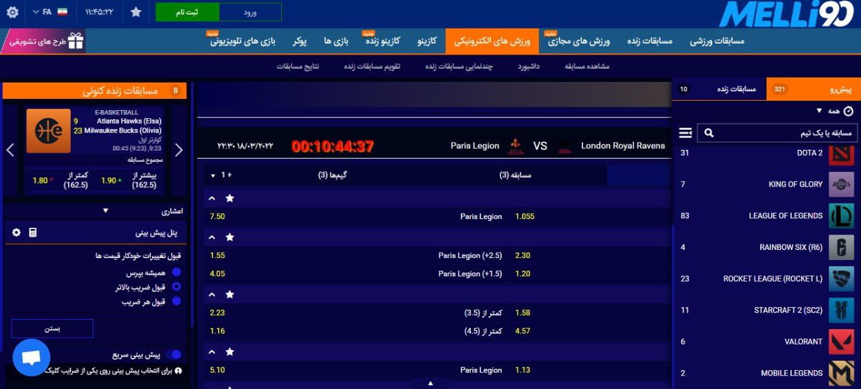Image resolution: width=861 pixels, height=389 pixels.
Task: Open the promotions gift box icon
Action: [x=75, y=41]
